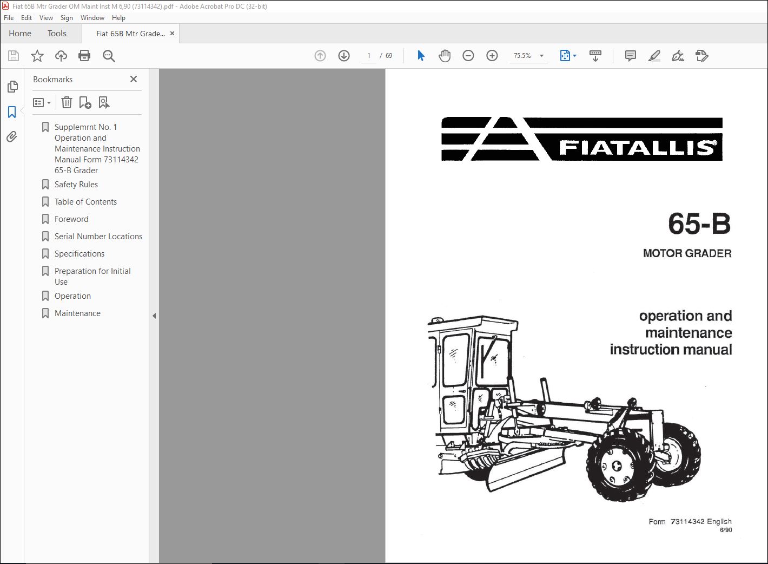The image size is (768, 564).
Task: Open the Foreword bookmark
Action: tap(71, 219)
